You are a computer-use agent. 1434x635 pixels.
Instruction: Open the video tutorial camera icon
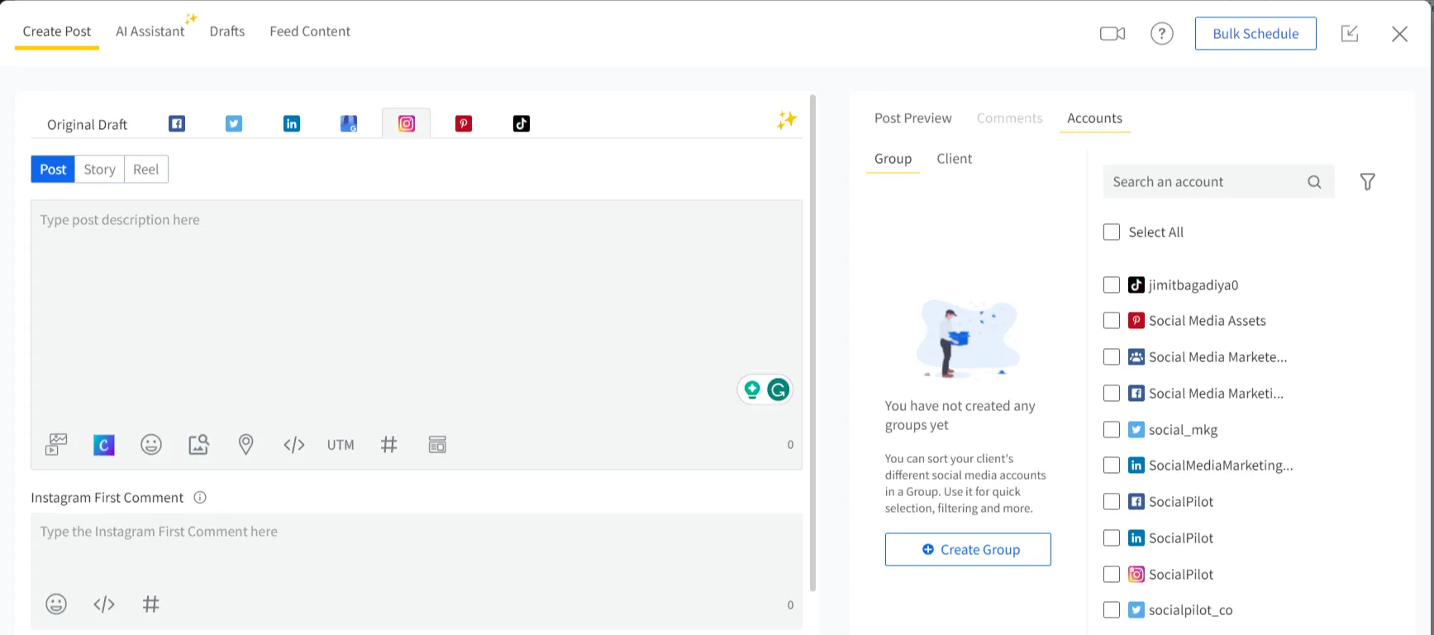[1112, 34]
